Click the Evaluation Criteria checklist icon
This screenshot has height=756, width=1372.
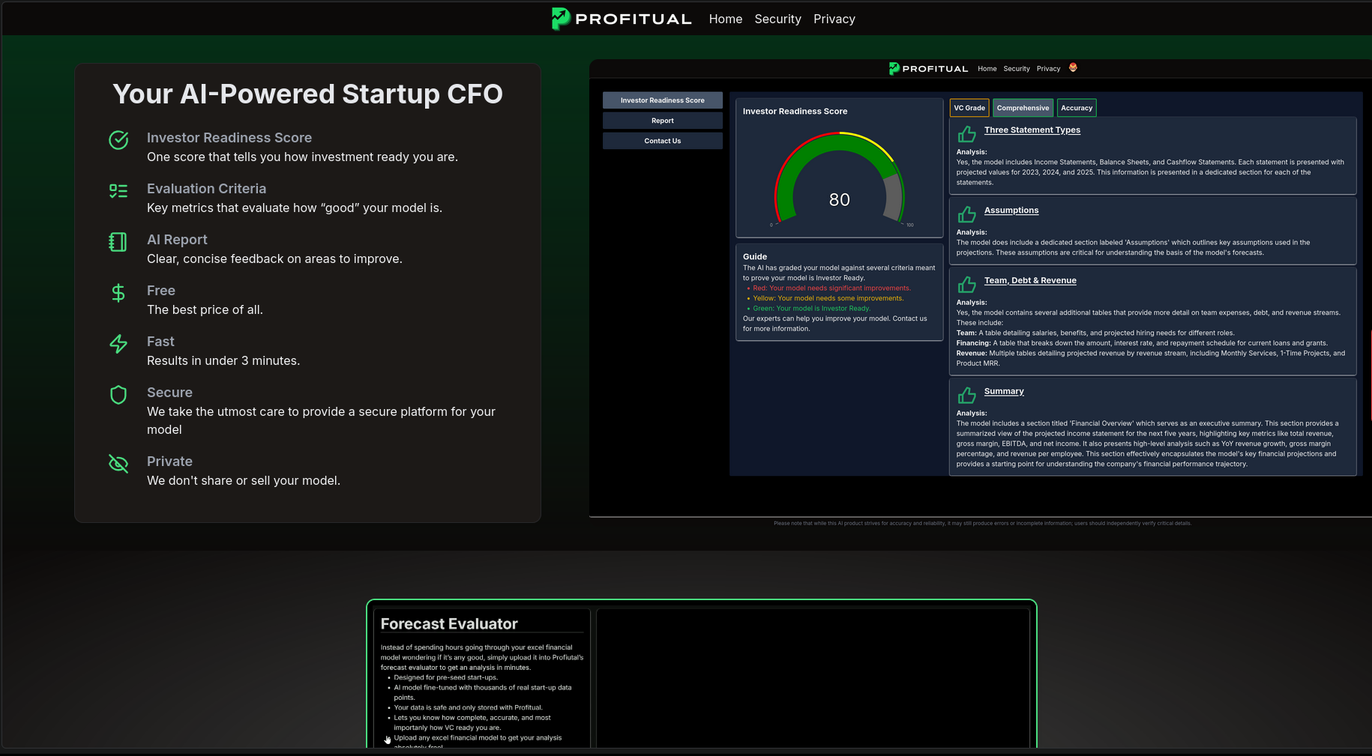pyautogui.click(x=118, y=191)
